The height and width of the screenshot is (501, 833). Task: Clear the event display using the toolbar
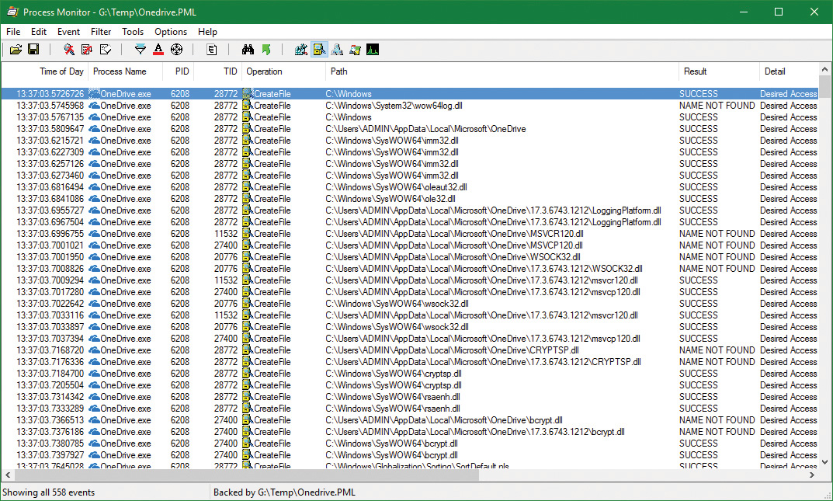pyautogui.click(x=105, y=50)
